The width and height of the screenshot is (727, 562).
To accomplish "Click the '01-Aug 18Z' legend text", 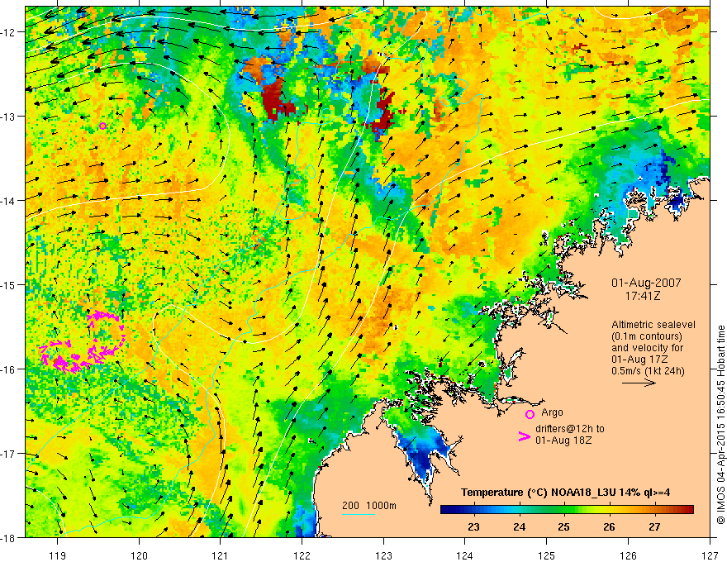I will point(563,440).
